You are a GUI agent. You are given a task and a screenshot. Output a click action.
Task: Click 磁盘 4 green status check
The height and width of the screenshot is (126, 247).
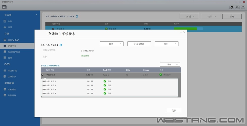click(x=105, y=93)
